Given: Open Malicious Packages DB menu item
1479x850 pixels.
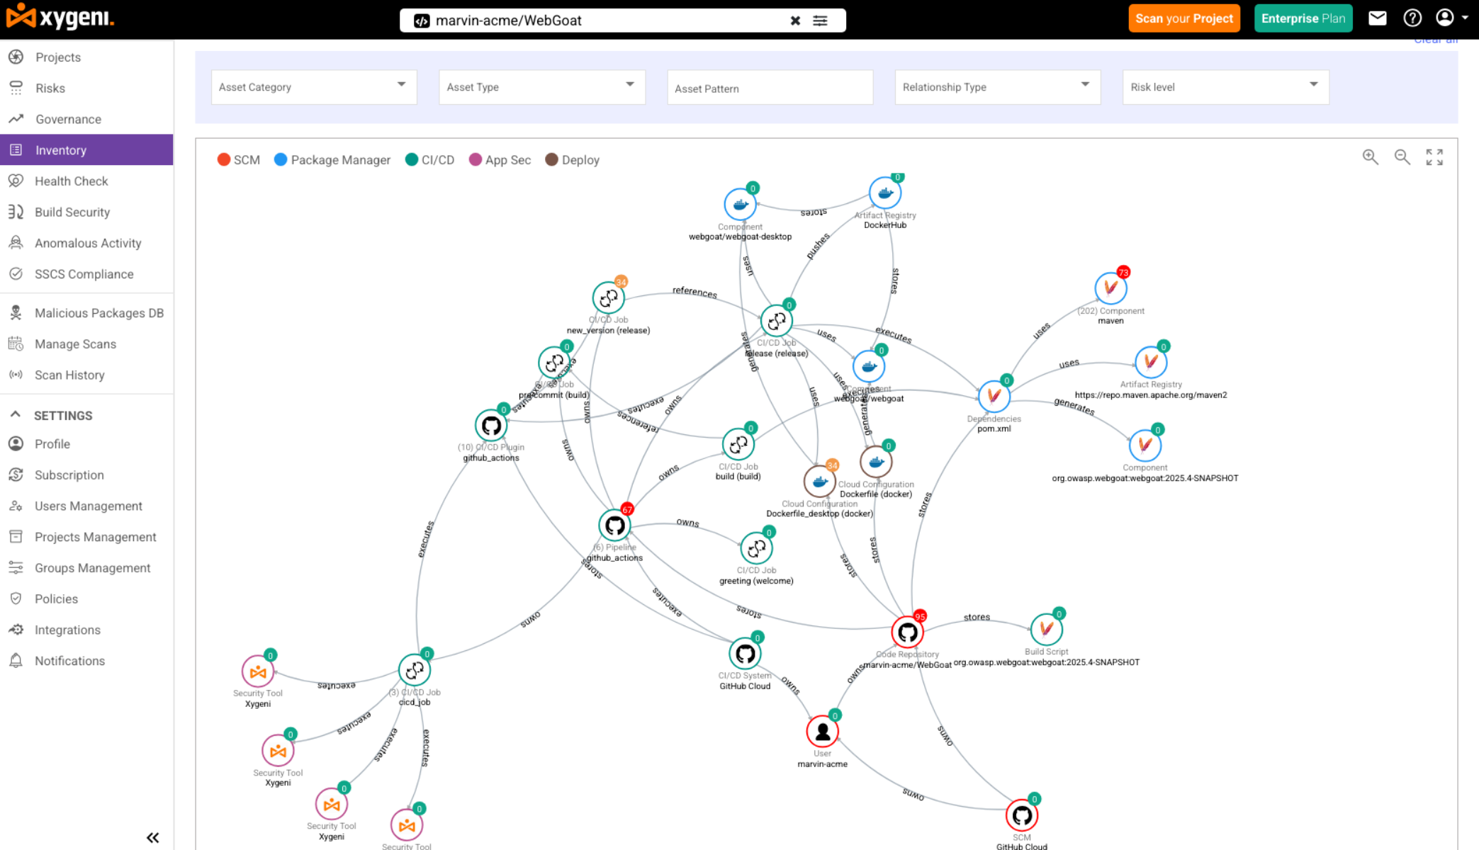Looking at the screenshot, I should tap(99, 313).
